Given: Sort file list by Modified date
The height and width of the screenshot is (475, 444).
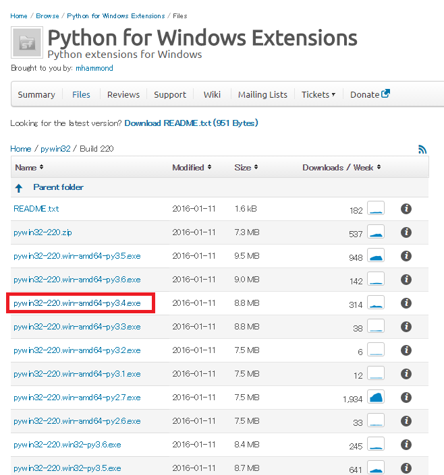Looking at the screenshot, I should 192,168.
